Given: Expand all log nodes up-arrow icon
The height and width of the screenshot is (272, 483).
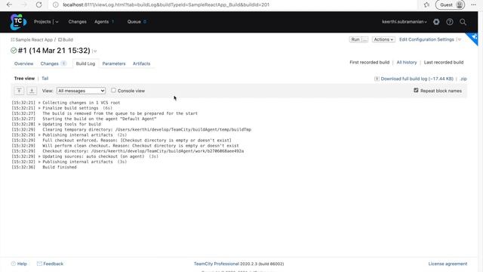Looking at the screenshot, I should click(19, 91).
